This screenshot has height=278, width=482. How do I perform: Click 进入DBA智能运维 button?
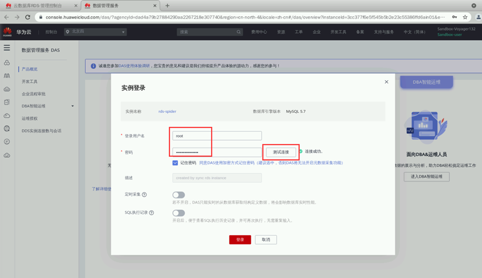click(427, 177)
